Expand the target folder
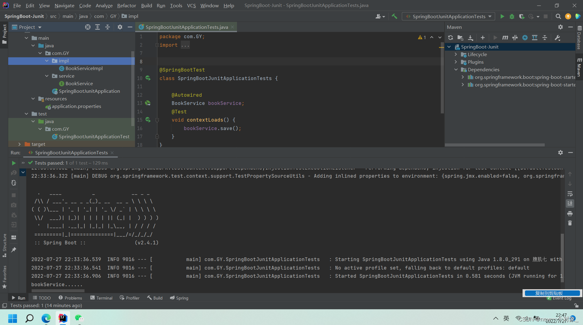 tap(20, 144)
